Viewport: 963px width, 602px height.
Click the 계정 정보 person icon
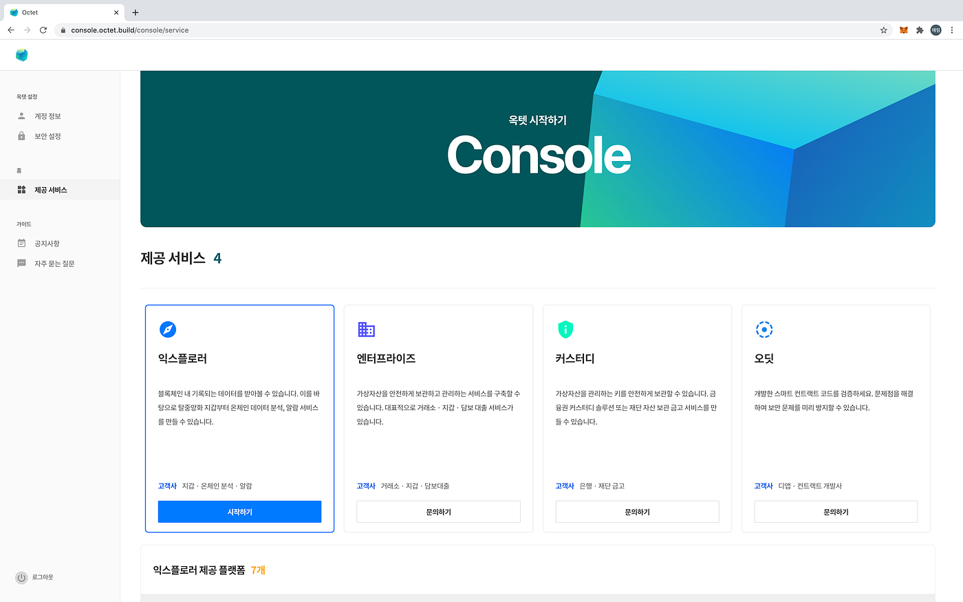coord(21,116)
